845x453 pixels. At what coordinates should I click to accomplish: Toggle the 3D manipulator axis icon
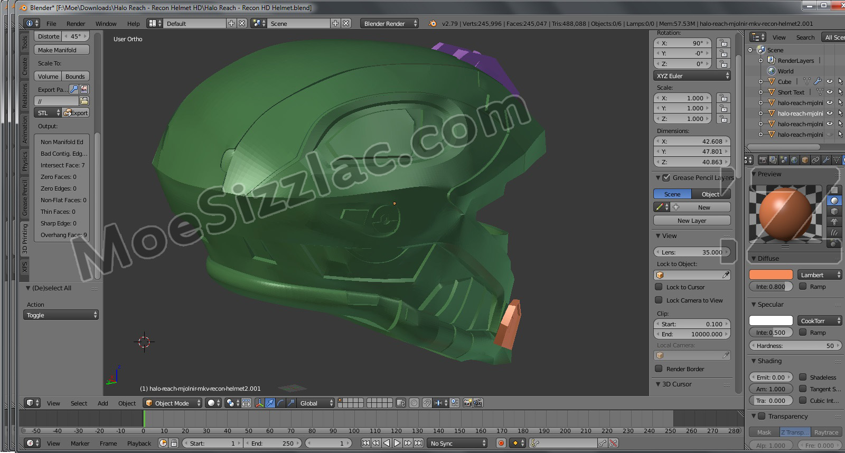(259, 403)
